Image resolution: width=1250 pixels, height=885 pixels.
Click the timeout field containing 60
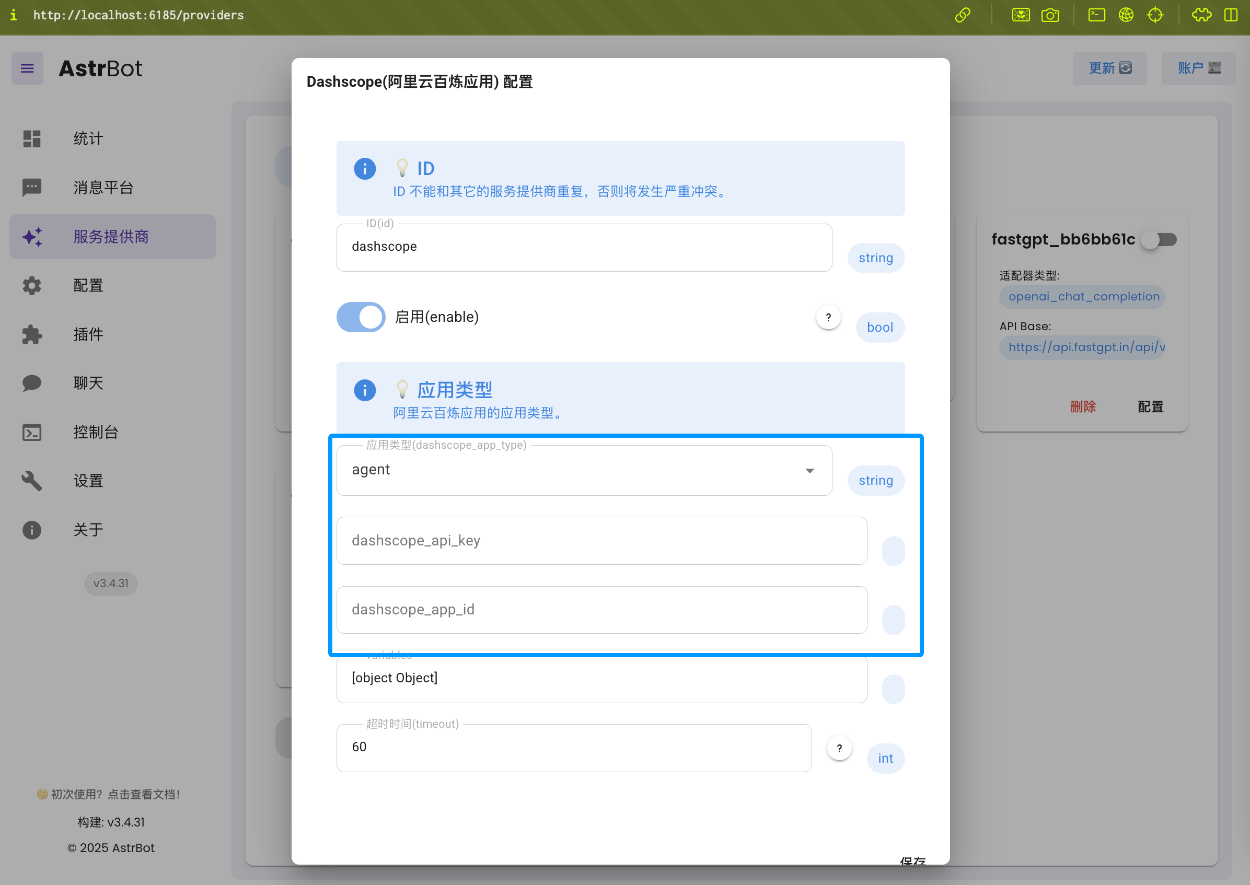pyautogui.click(x=573, y=748)
